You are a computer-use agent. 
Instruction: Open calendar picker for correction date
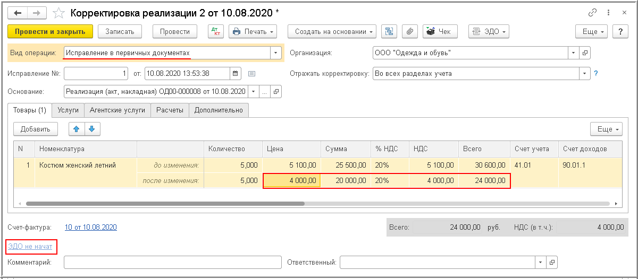click(236, 73)
